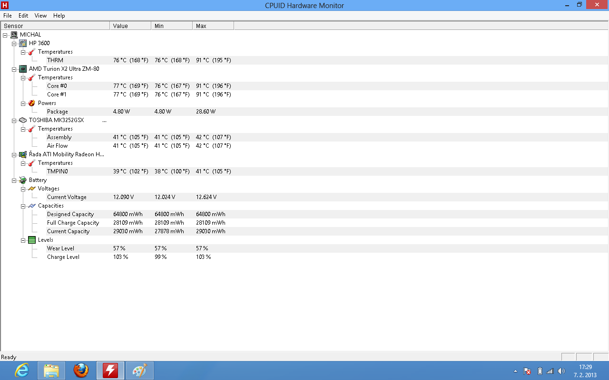Click the ATI Mobility Radeon card icon
This screenshot has height=380, width=609.
click(23, 154)
